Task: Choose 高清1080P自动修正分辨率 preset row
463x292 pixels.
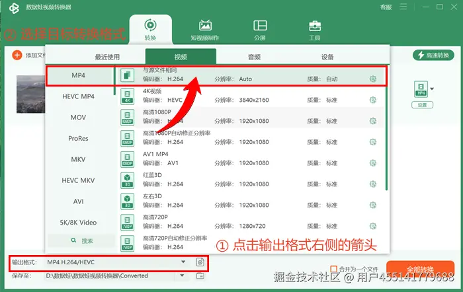Action: [x=251, y=138]
